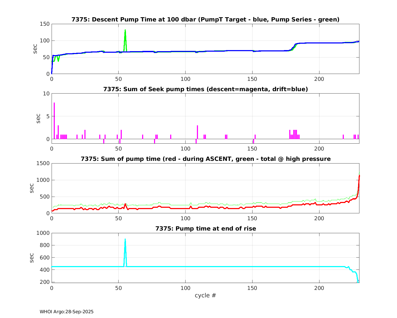Click the red spike near cycle 55
The width and height of the screenshot is (397, 318).
(x=125, y=204)
